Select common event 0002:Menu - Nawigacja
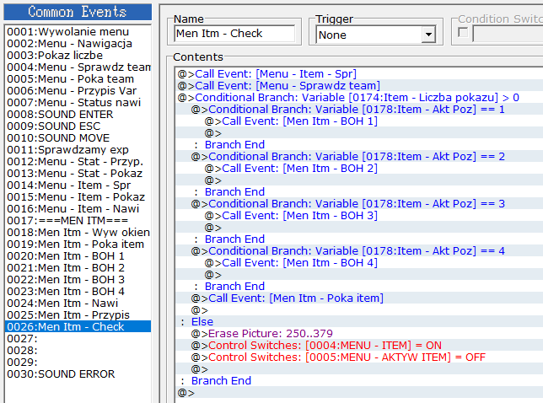 click(78, 43)
